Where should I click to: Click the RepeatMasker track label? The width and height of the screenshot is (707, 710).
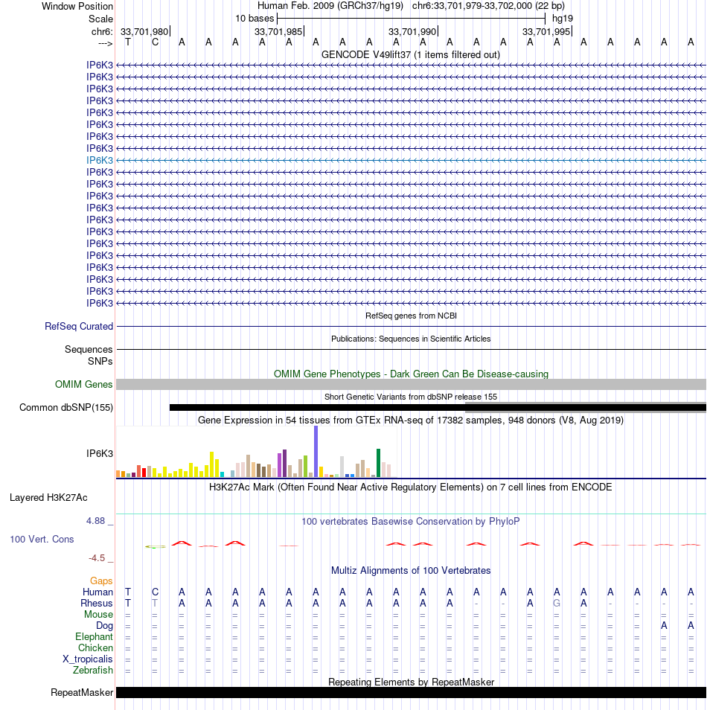tap(82, 693)
